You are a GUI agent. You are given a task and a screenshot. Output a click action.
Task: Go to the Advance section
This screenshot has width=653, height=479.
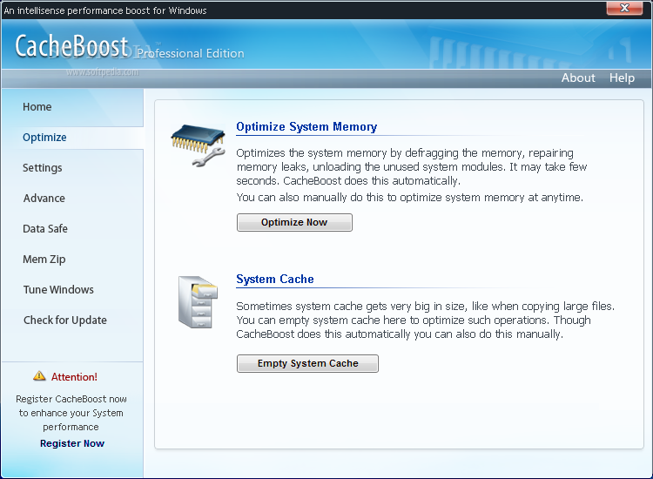44,198
